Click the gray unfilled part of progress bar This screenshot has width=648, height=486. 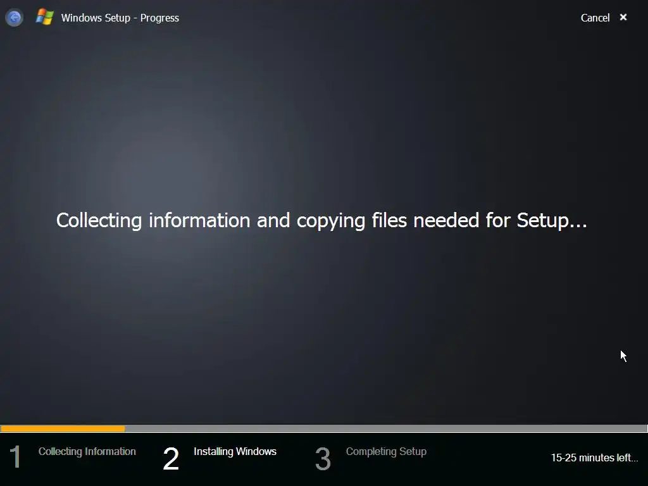point(386,428)
